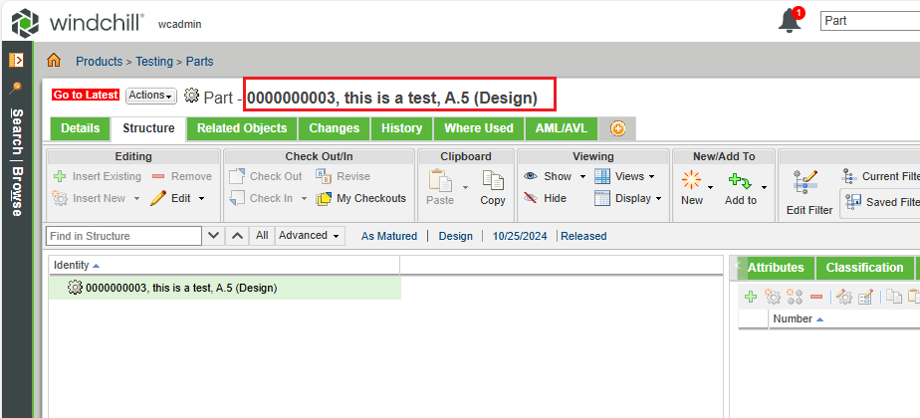Screen dimensions: 920x418
Task: Click the multiple new parts icon in Attributes toolbar
Action: [795, 297]
